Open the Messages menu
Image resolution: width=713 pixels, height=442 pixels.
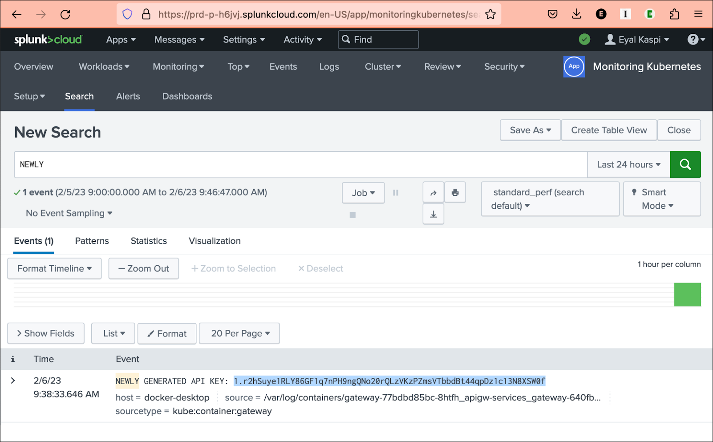(179, 40)
